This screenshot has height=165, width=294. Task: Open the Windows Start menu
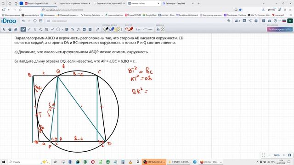pyautogui.click(x=4, y=162)
